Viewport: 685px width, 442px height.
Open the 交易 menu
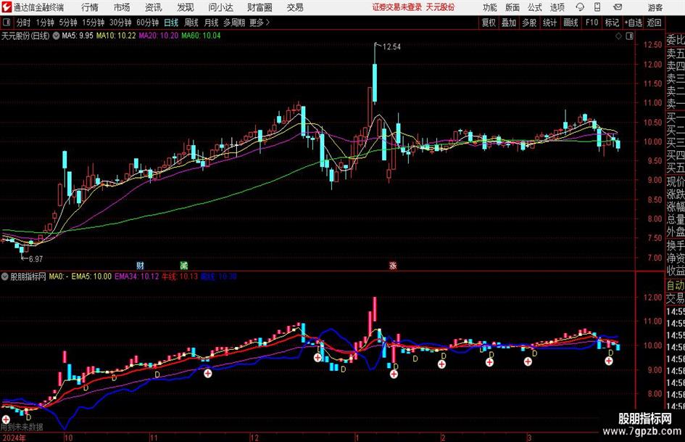pyautogui.click(x=295, y=7)
